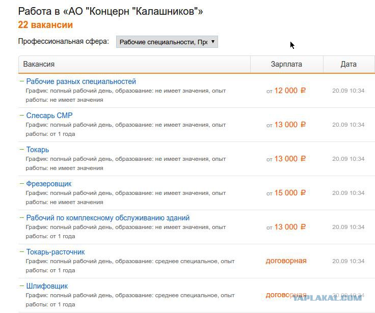This screenshot has width=375, height=313.
Task: Sort by the Дата column header
Action: pos(349,64)
